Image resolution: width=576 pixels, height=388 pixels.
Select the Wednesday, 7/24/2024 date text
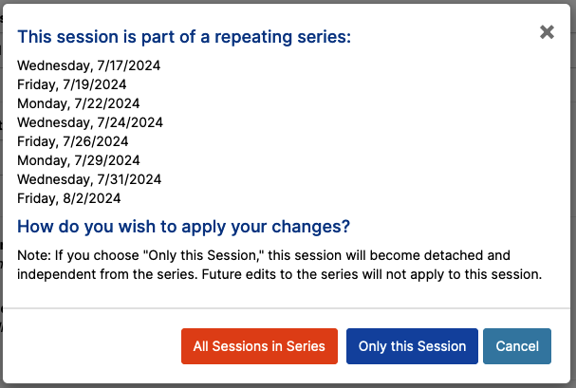point(90,122)
